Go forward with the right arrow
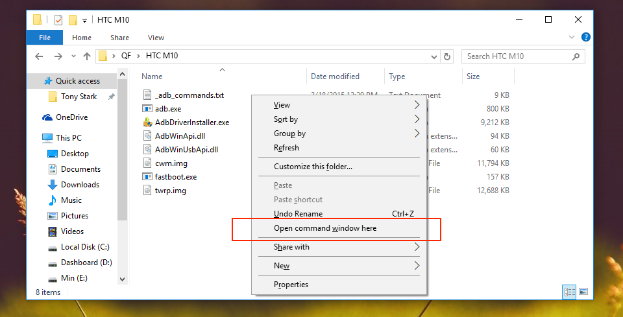 click(58, 56)
